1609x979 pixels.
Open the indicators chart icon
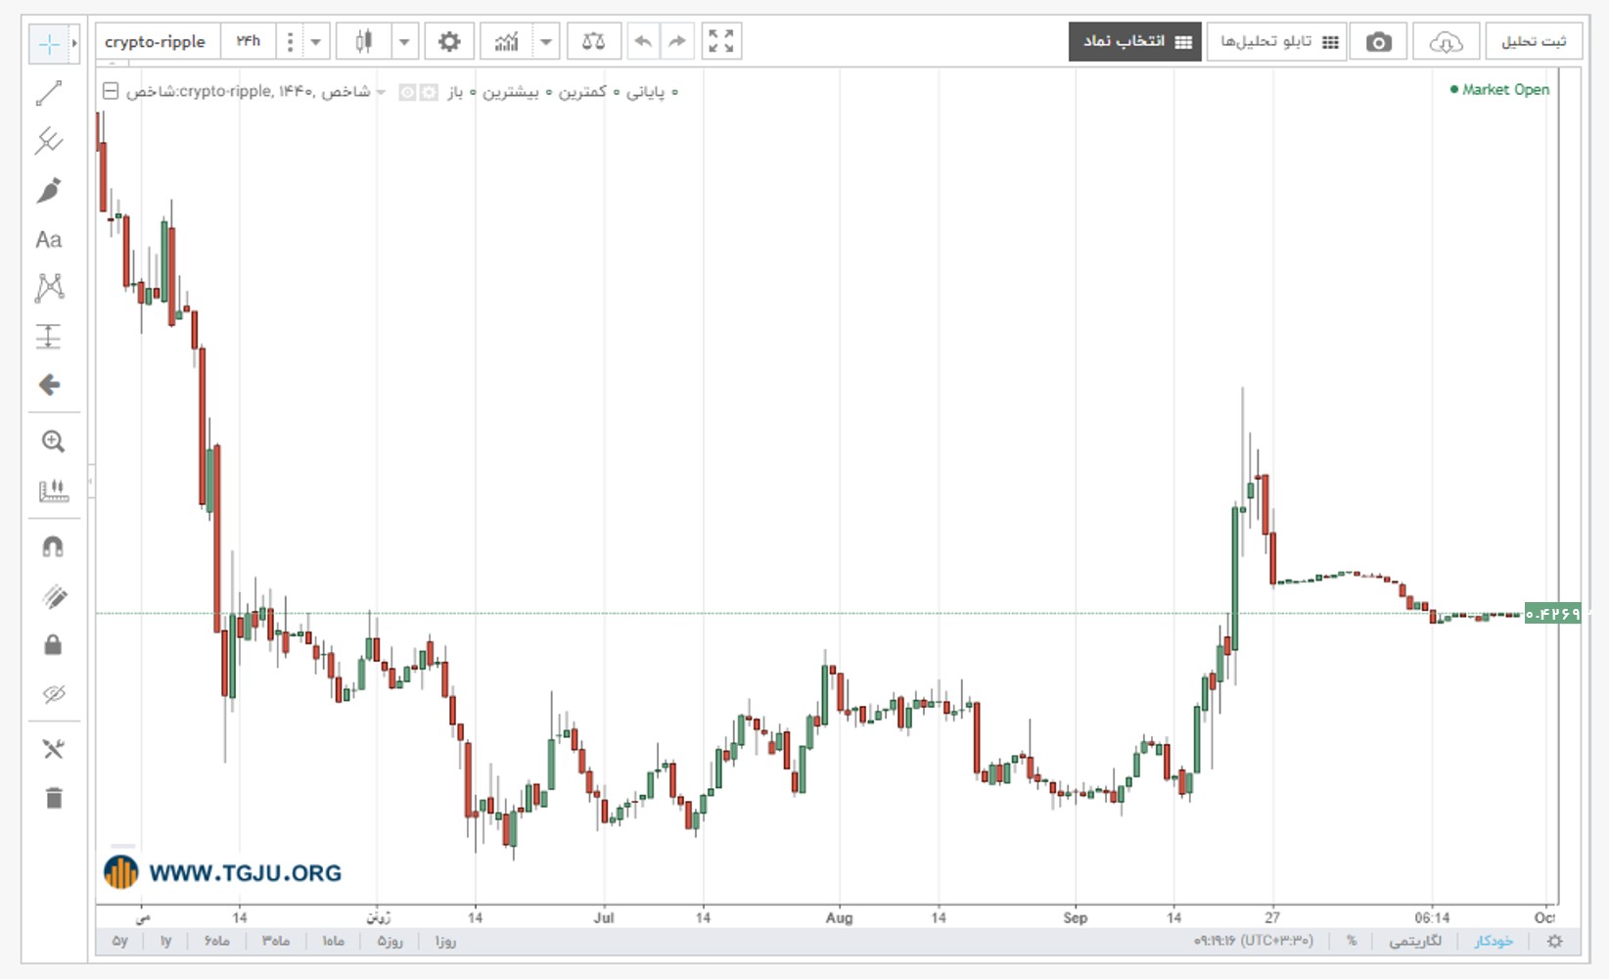(x=507, y=41)
